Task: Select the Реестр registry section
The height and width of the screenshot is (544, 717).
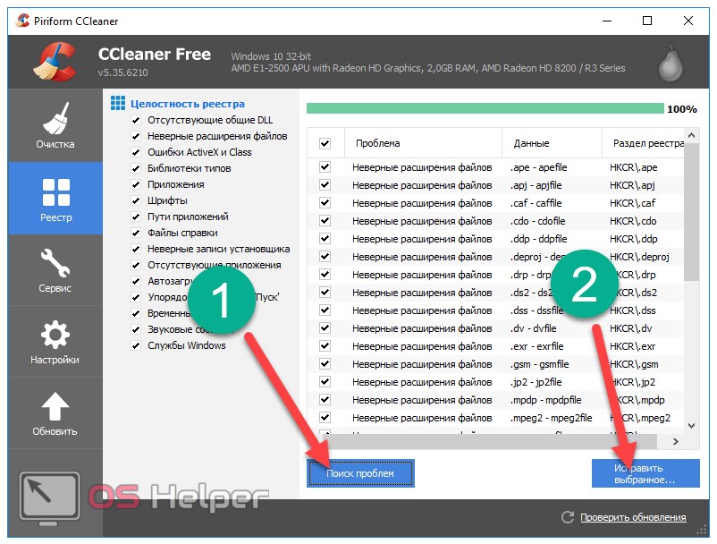Action: [x=55, y=198]
